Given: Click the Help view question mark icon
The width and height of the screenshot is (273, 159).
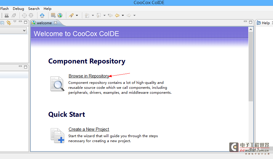Looking at the screenshot, I should point(259,23).
